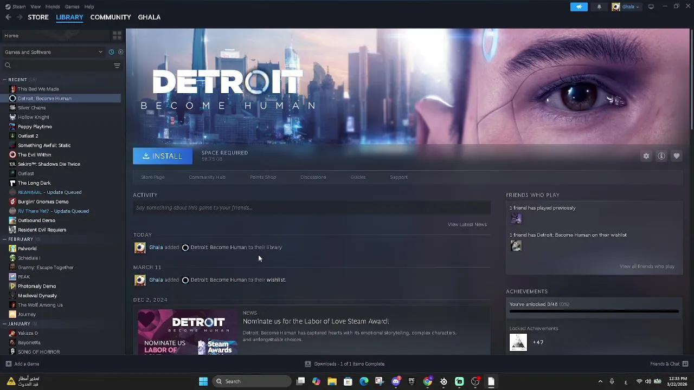Open Friends & Chat

[669, 364]
